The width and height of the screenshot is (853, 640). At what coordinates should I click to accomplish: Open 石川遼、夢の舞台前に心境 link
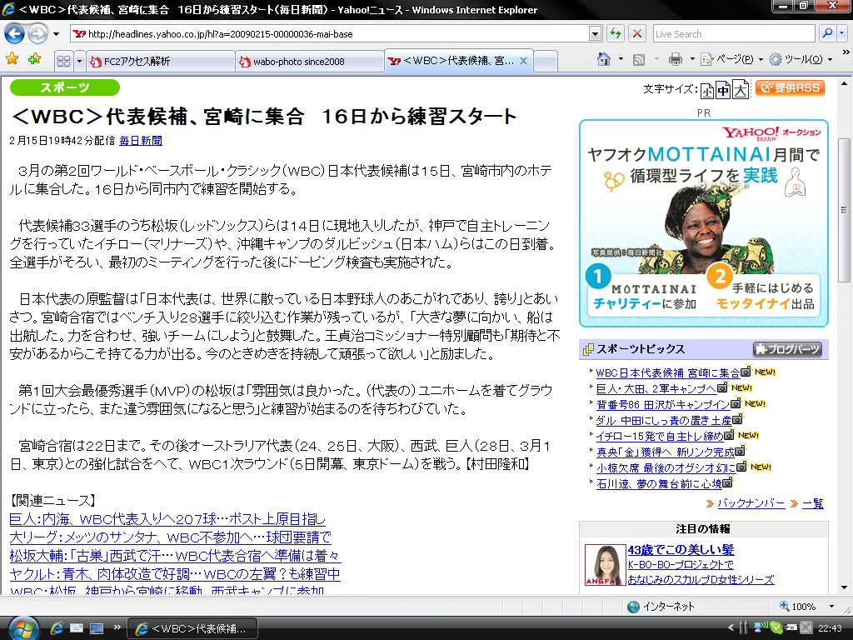pyautogui.click(x=660, y=483)
